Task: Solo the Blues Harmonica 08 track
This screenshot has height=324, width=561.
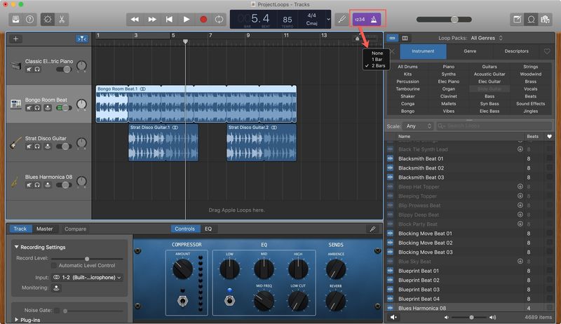Action: pyautogui.click(x=37, y=185)
